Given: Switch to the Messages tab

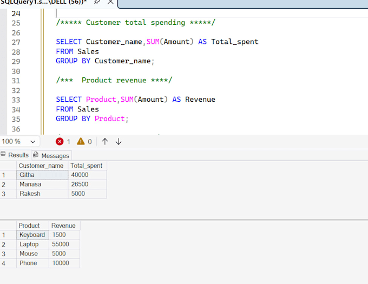Looking at the screenshot, I should (51, 155).
